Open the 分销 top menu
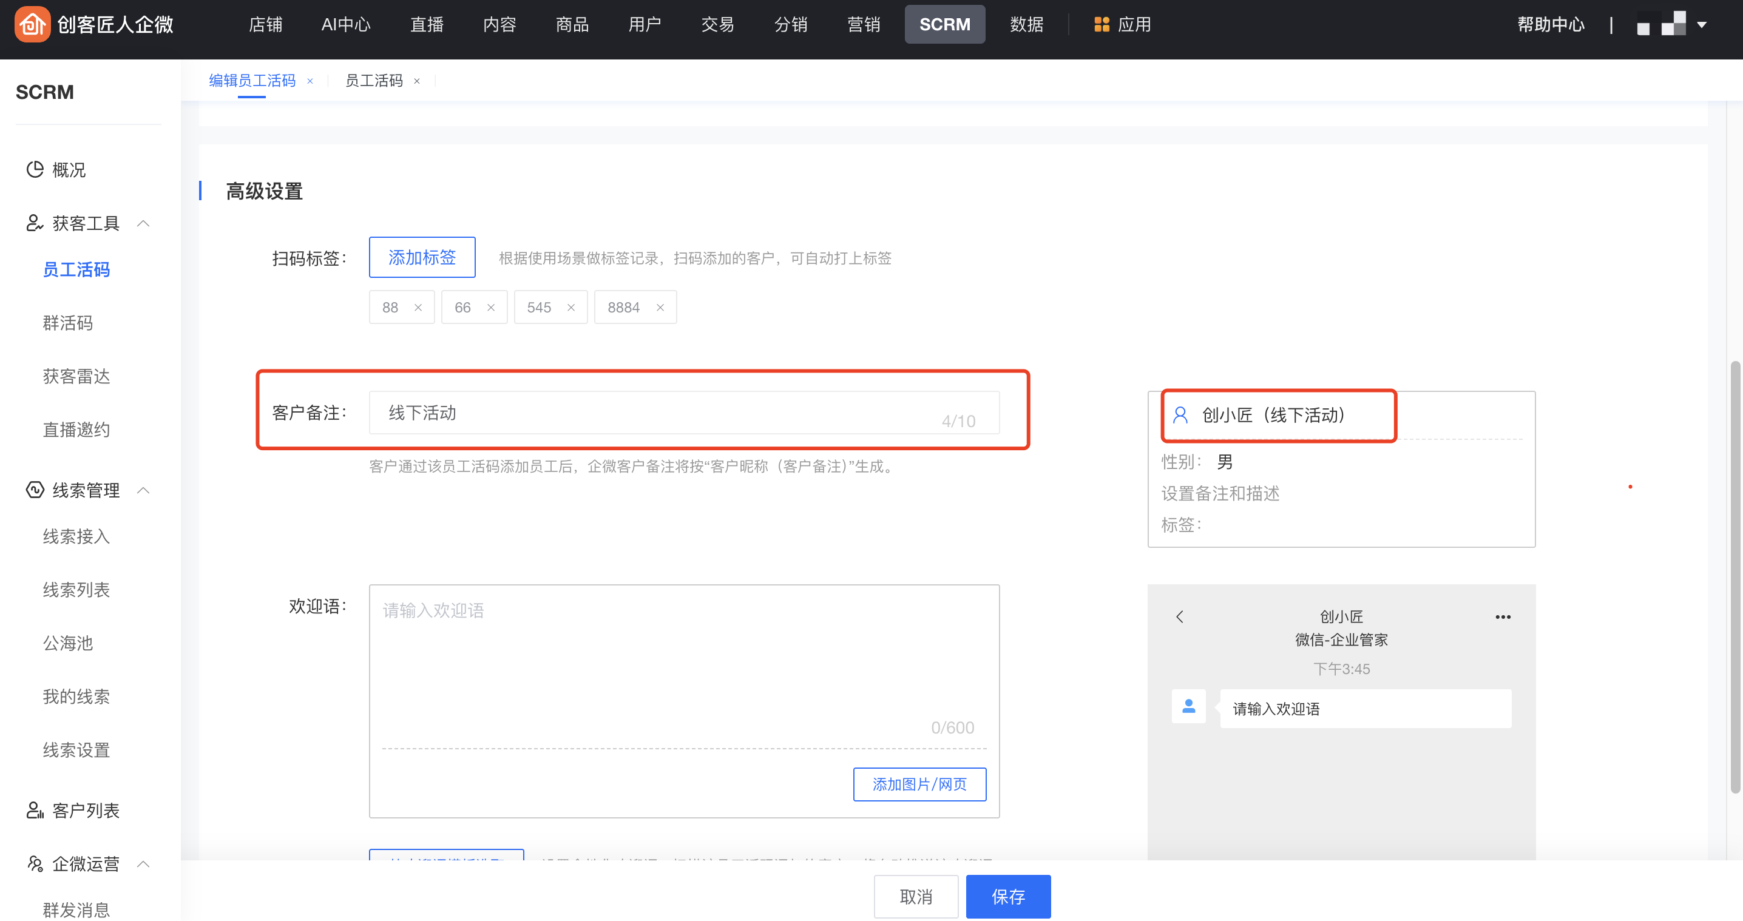The image size is (1743, 921). pos(790,25)
